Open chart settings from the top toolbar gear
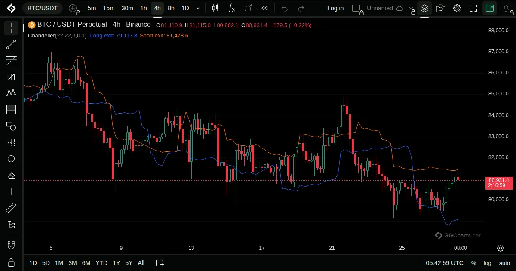The width and height of the screenshot is (516, 271). tap(457, 8)
